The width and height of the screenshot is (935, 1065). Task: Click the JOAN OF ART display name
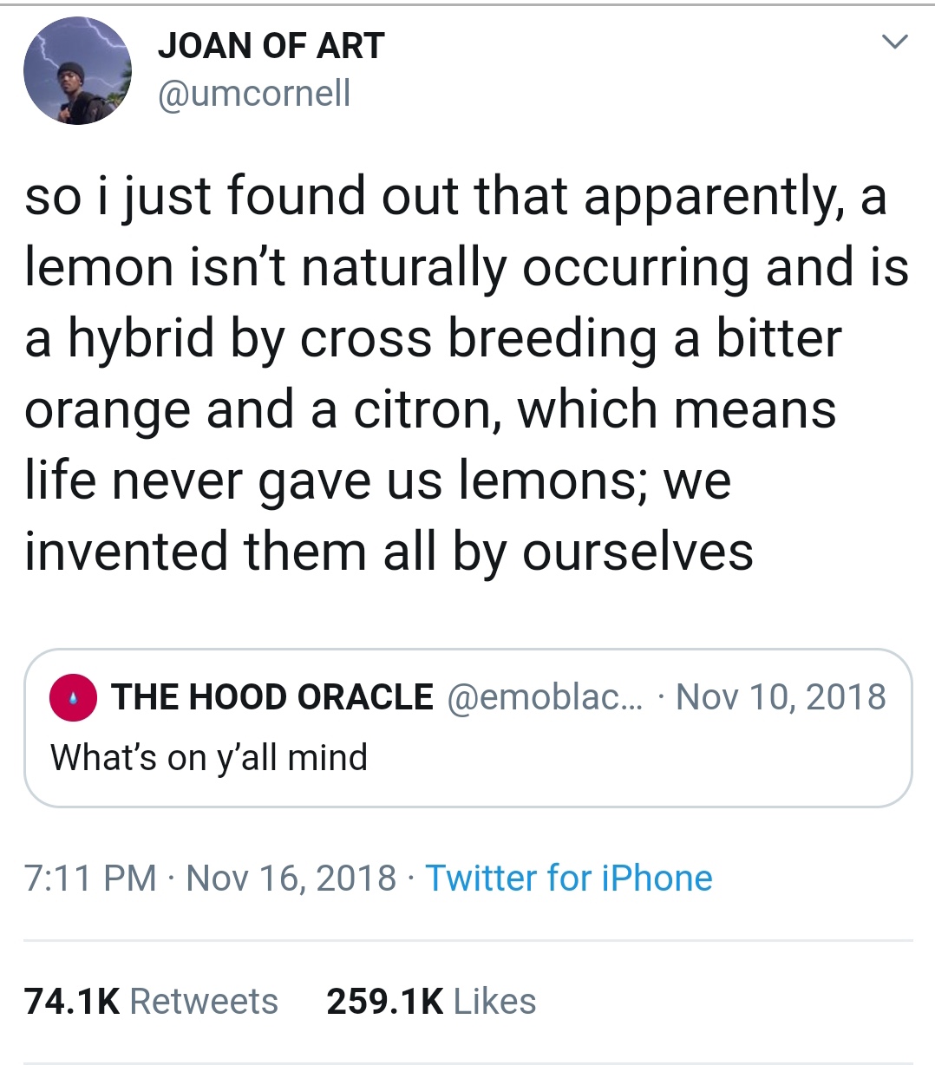[x=272, y=45]
